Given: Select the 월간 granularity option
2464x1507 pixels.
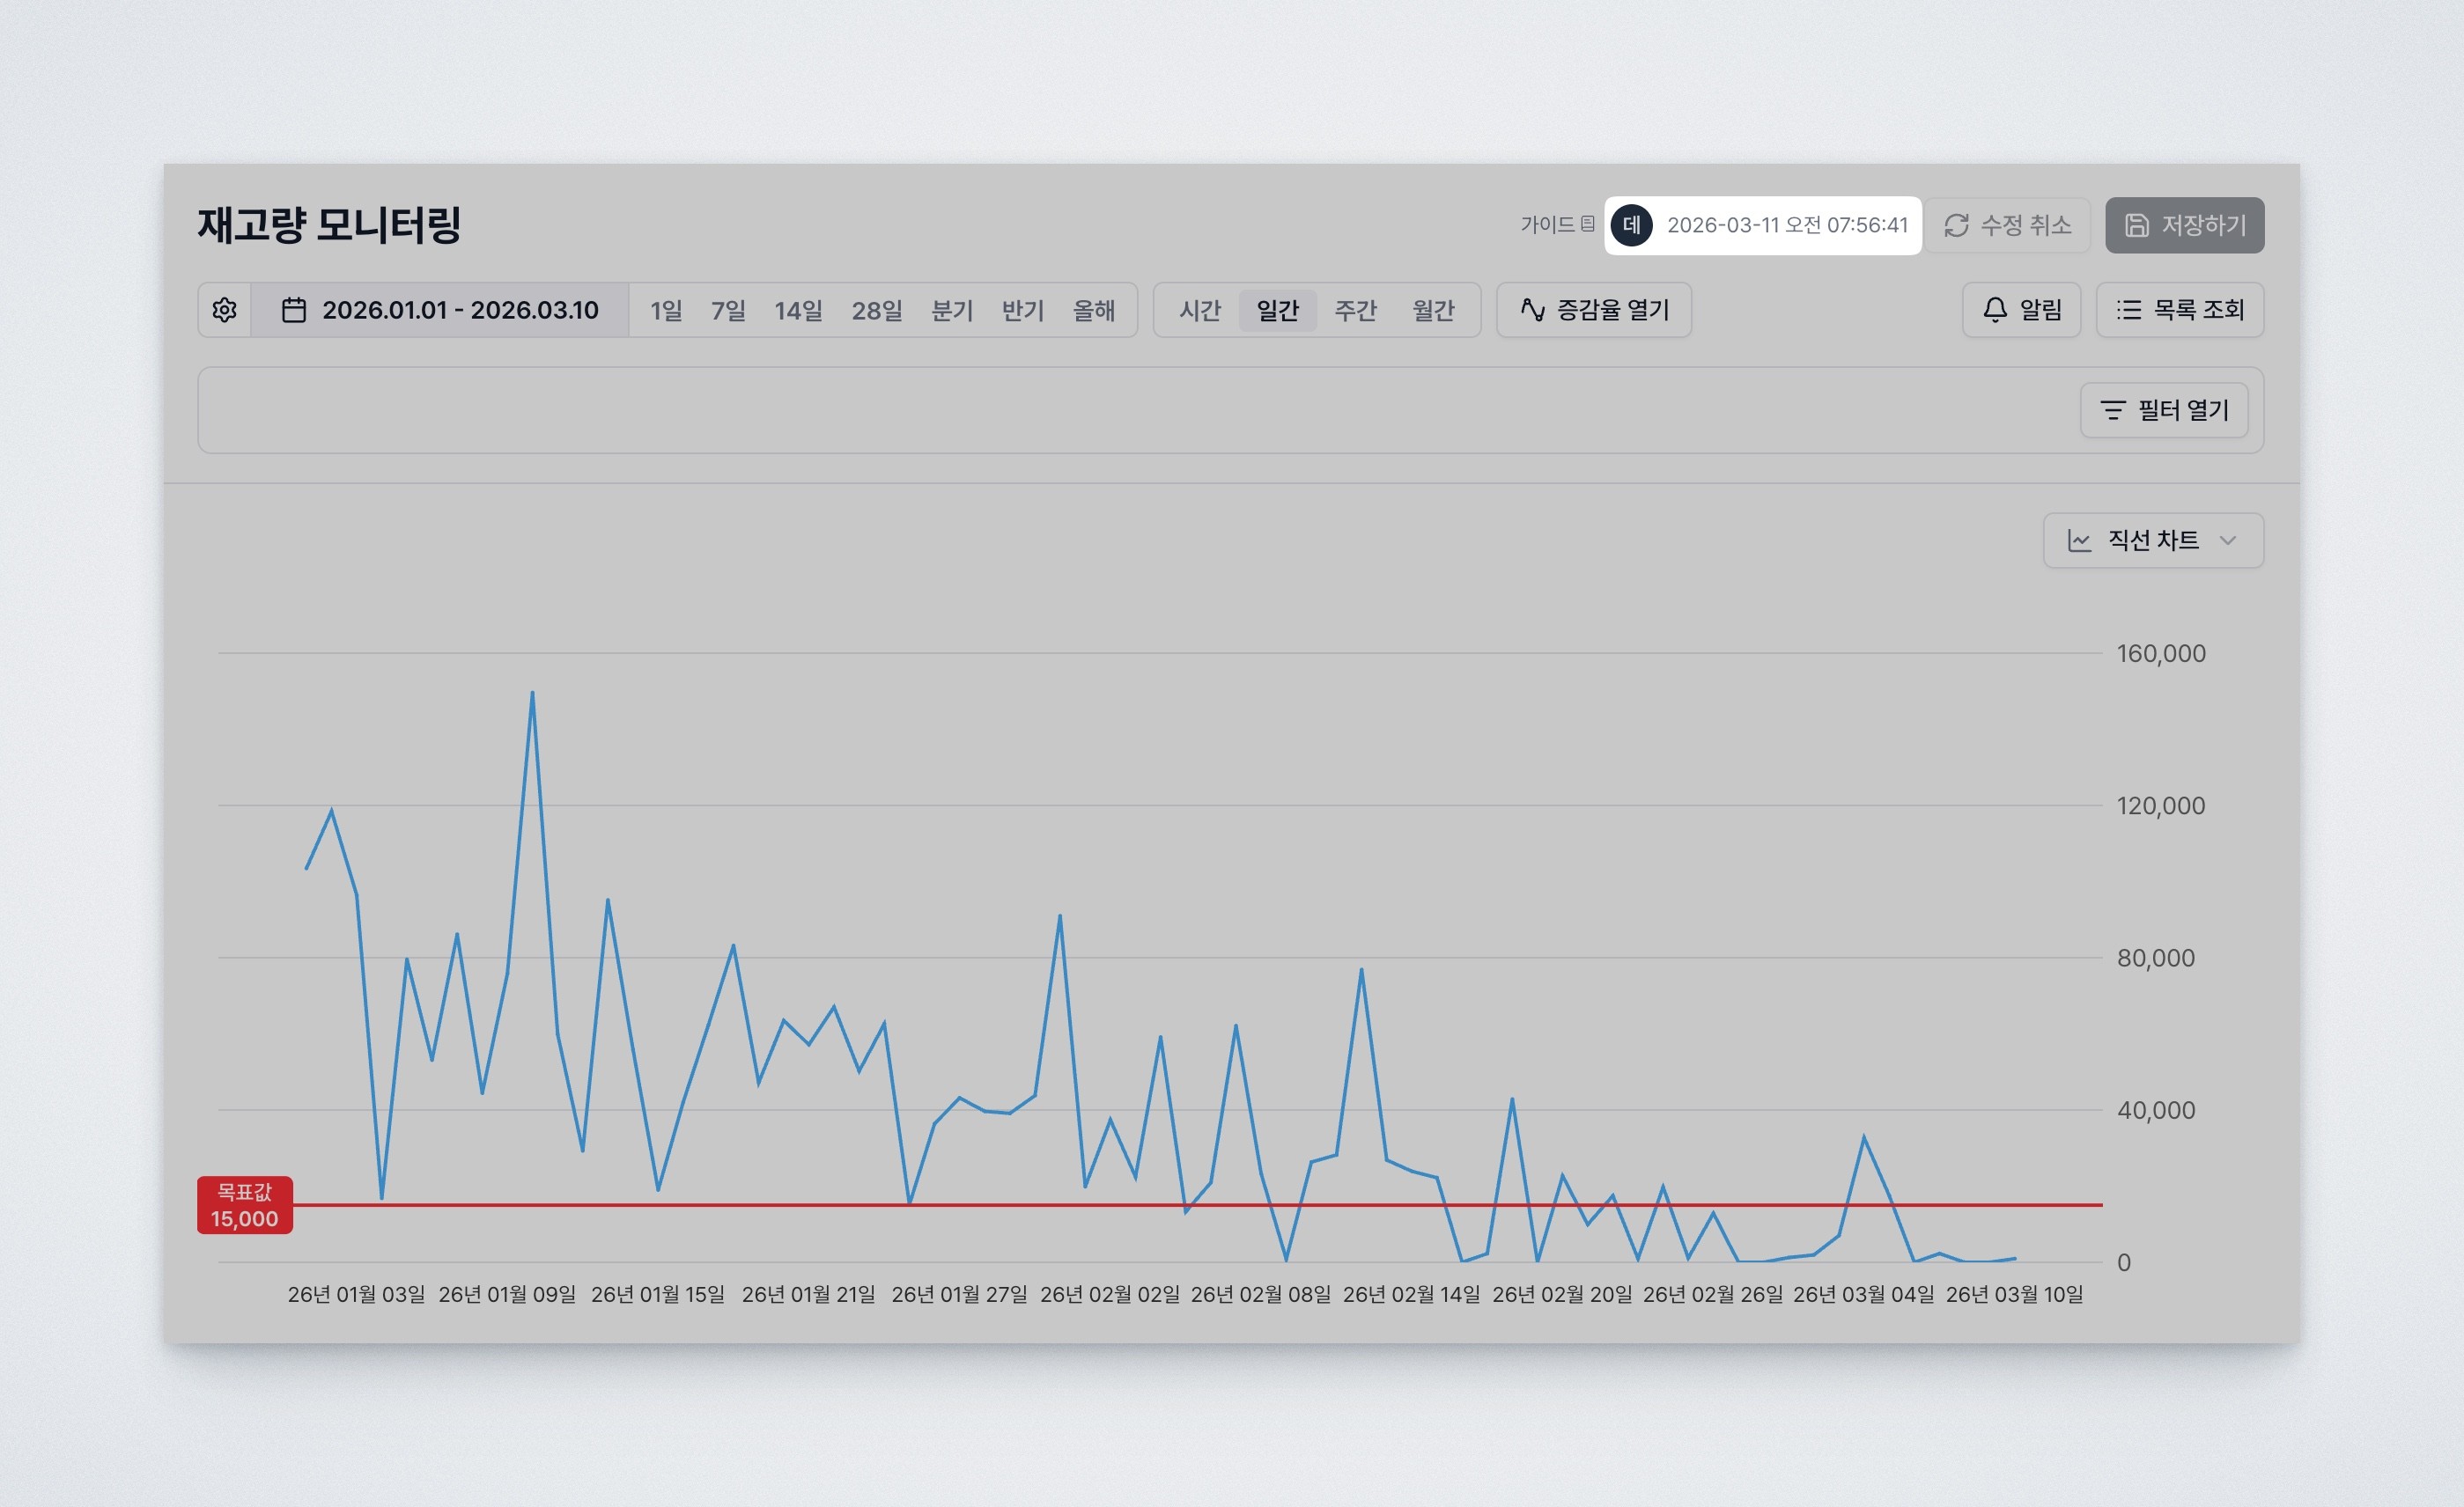Looking at the screenshot, I should pos(1432,310).
